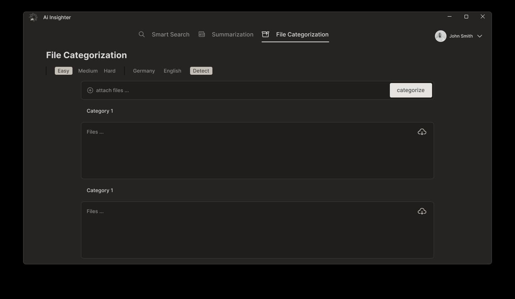The height and width of the screenshot is (299, 515).
Task: Expand the John Smith account dropdown
Action: tap(480, 36)
